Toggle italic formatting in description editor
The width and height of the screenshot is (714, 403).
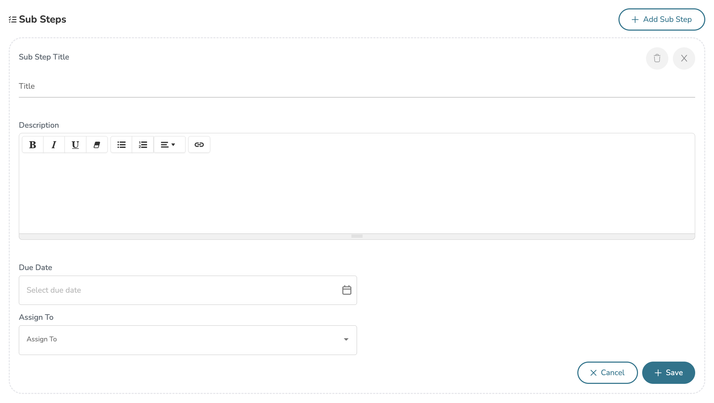click(54, 145)
